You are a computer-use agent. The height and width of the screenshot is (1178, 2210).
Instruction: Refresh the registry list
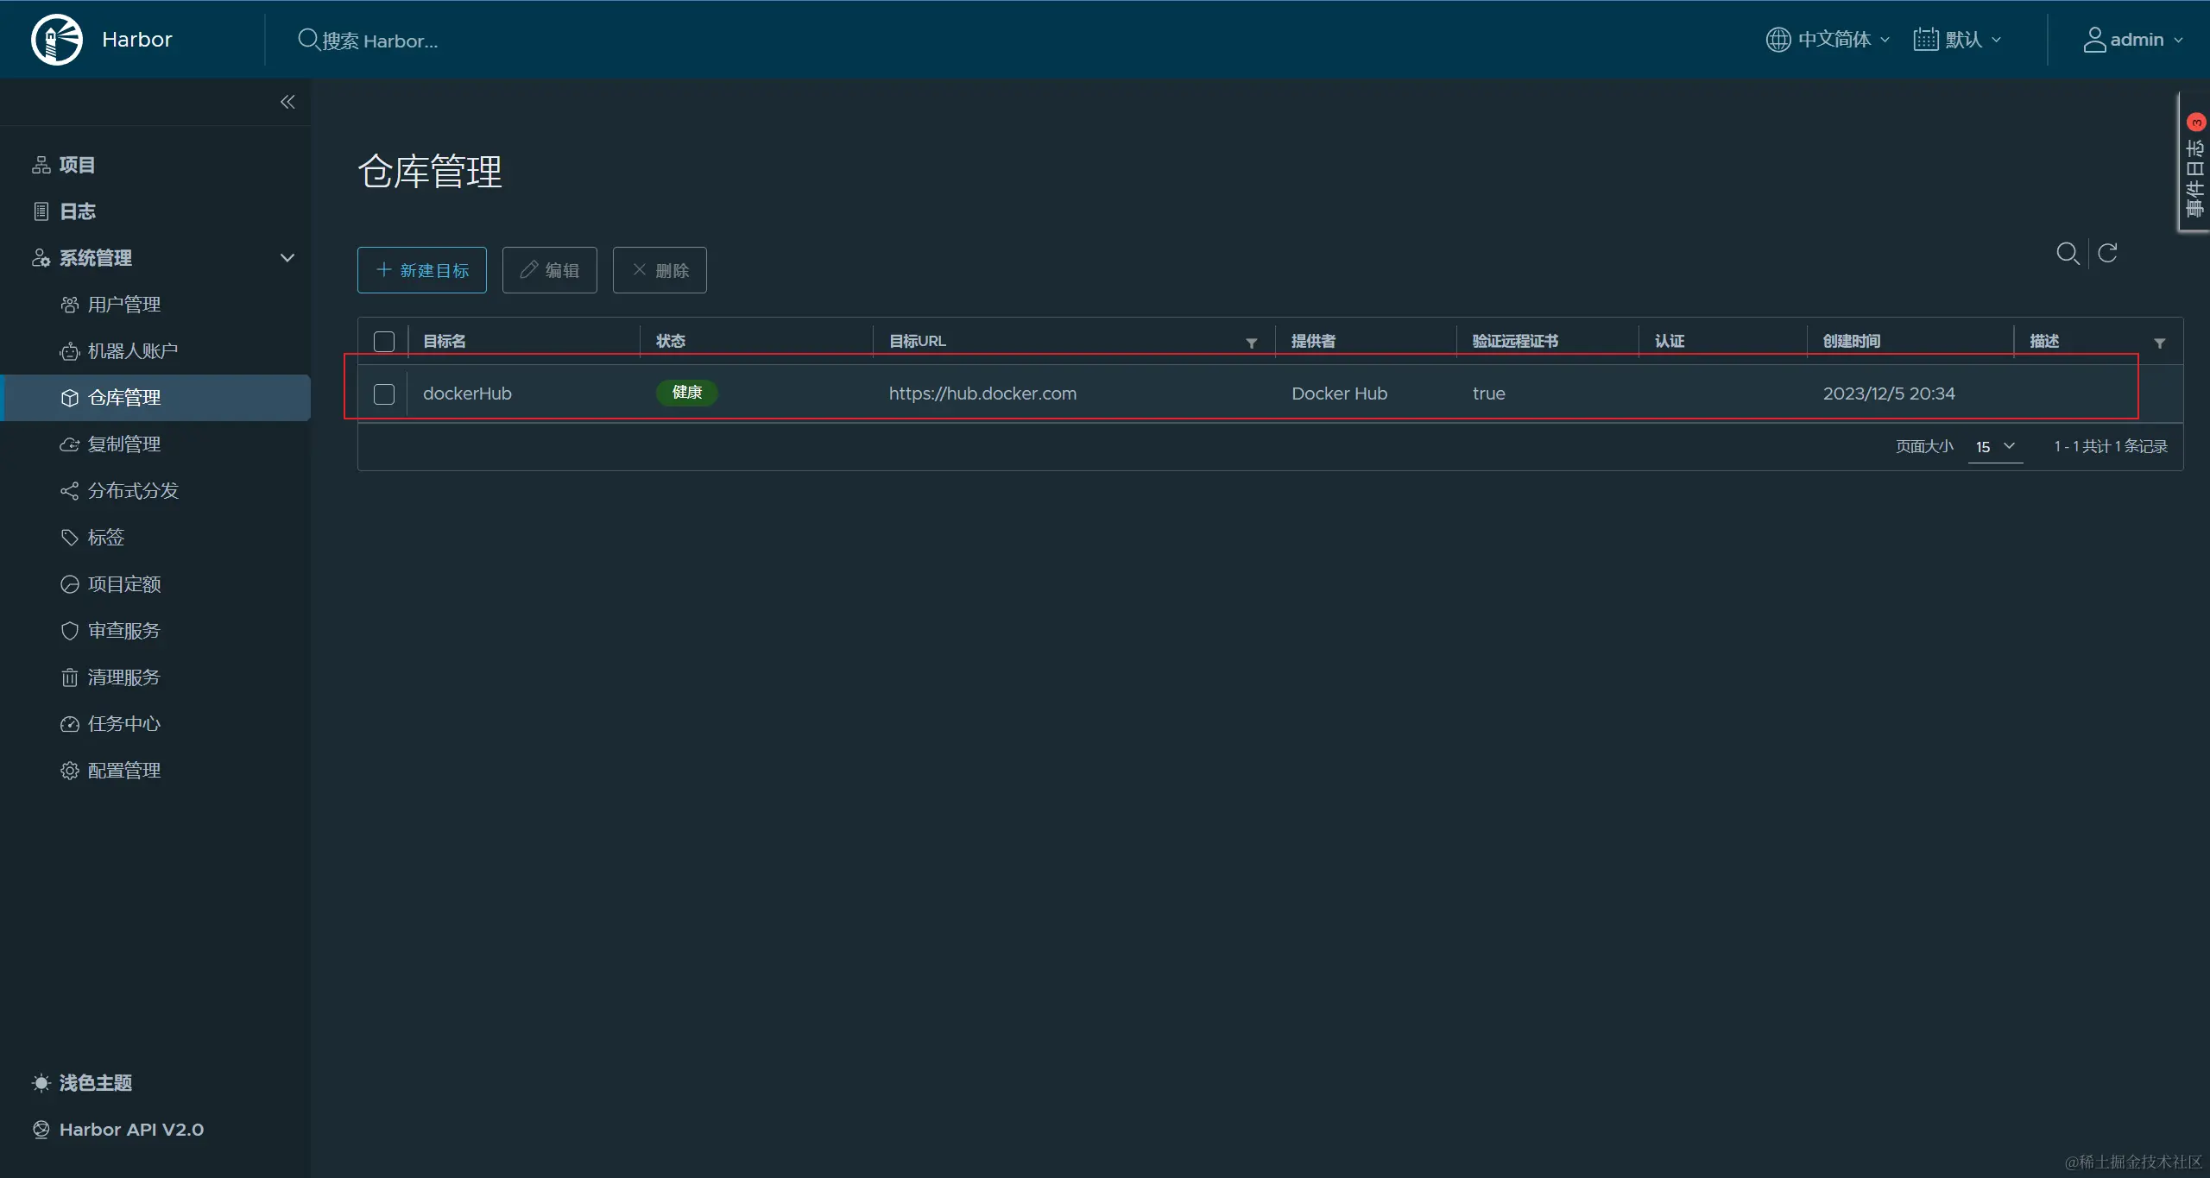[2107, 253]
